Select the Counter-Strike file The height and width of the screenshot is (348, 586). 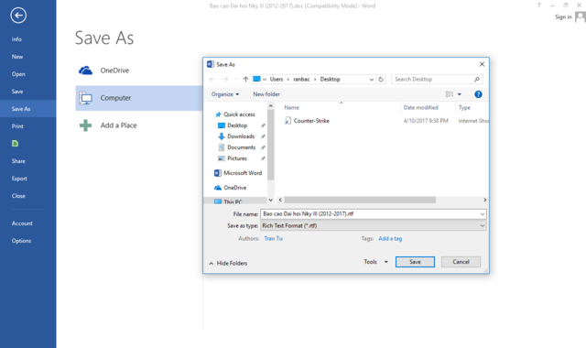click(x=311, y=121)
